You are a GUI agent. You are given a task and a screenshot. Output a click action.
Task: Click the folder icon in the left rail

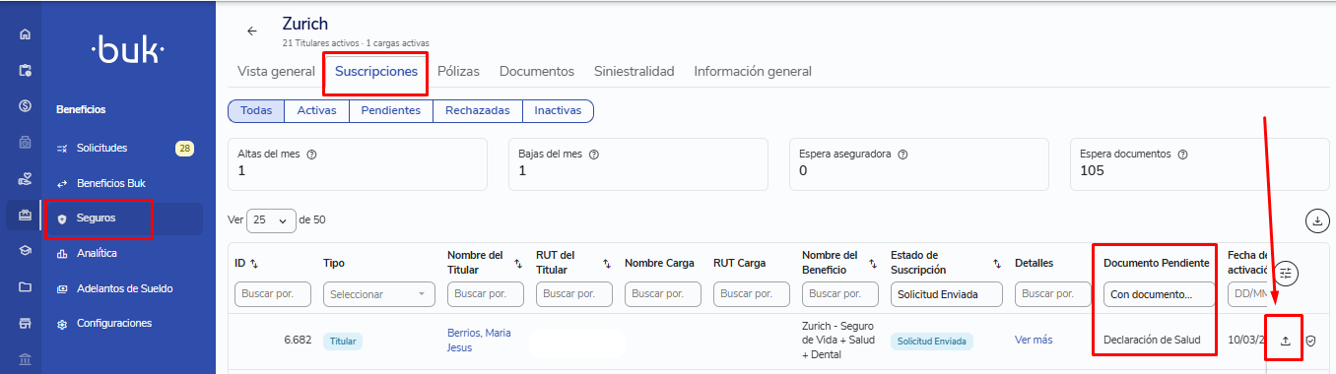pyautogui.click(x=26, y=286)
